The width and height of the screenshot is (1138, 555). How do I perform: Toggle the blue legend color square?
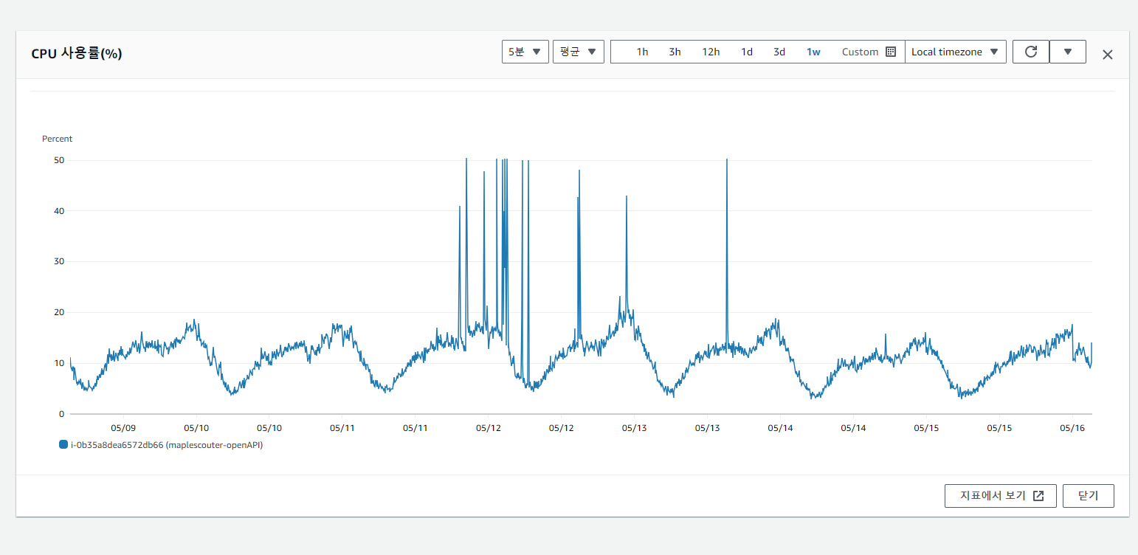click(x=63, y=444)
